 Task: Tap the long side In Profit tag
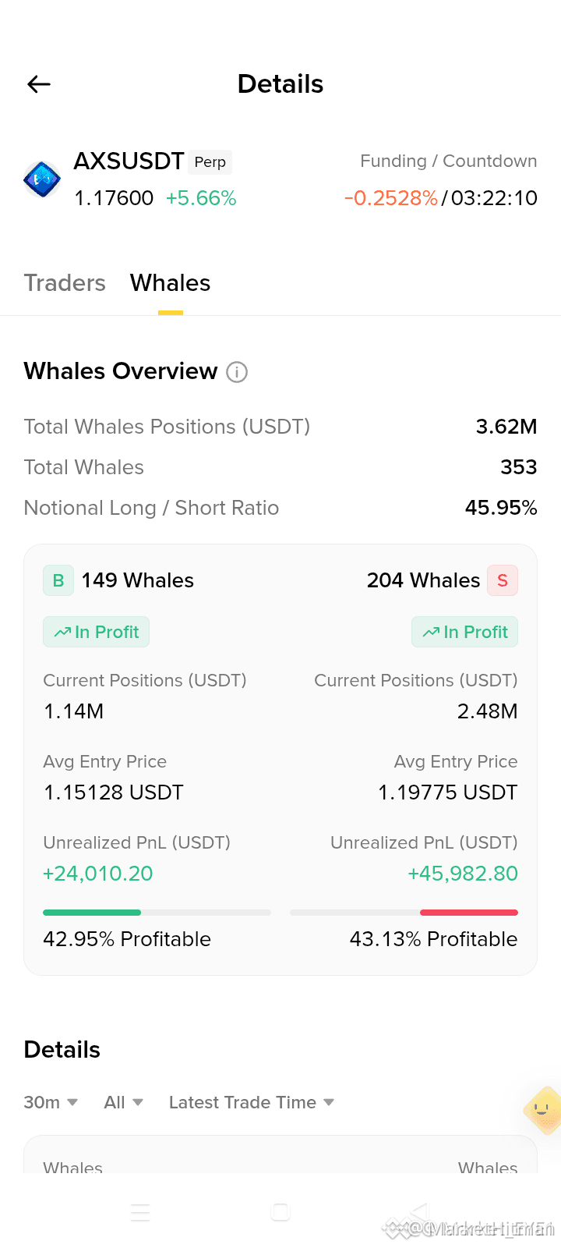pyautogui.click(x=96, y=632)
